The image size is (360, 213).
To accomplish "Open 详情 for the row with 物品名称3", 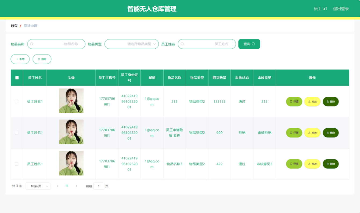I will [x=294, y=164].
